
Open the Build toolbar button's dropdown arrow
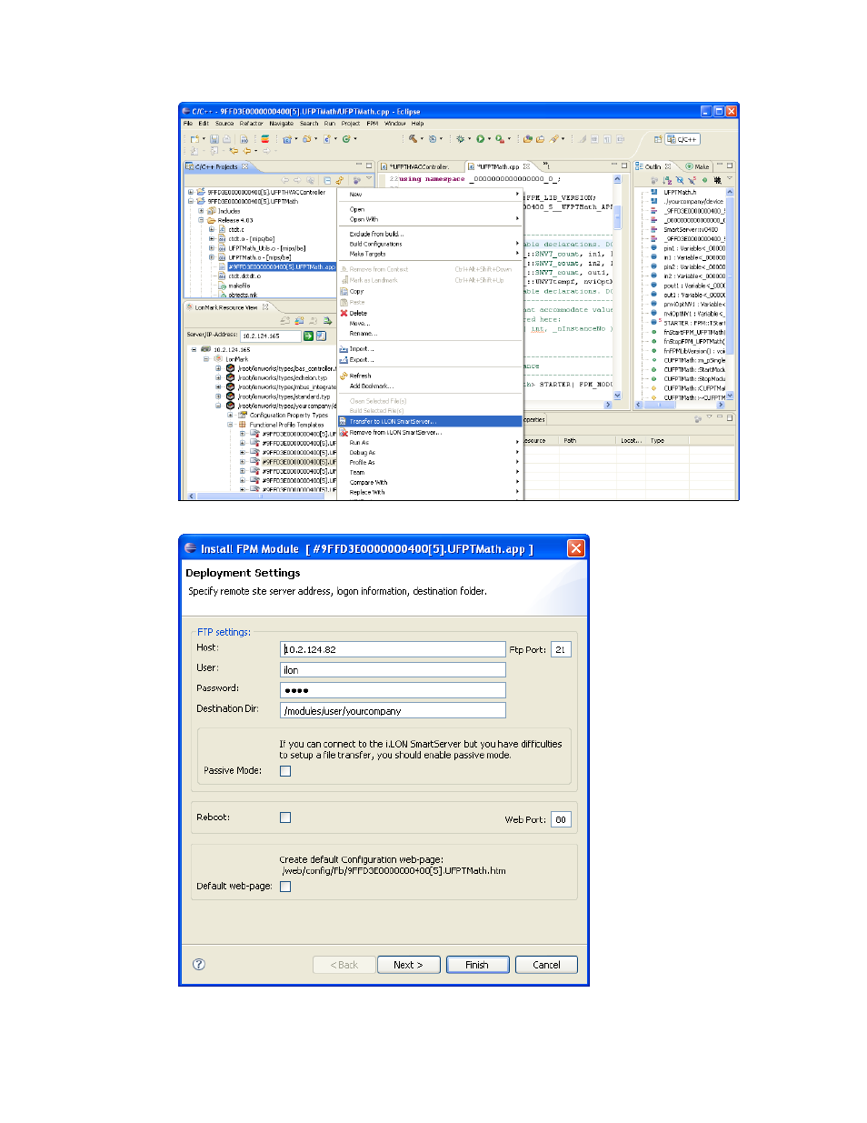pyautogui.click(x=422, y=139)
